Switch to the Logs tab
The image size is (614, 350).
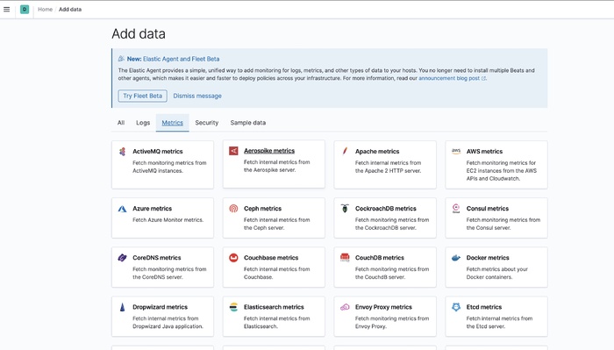point(143,123)
